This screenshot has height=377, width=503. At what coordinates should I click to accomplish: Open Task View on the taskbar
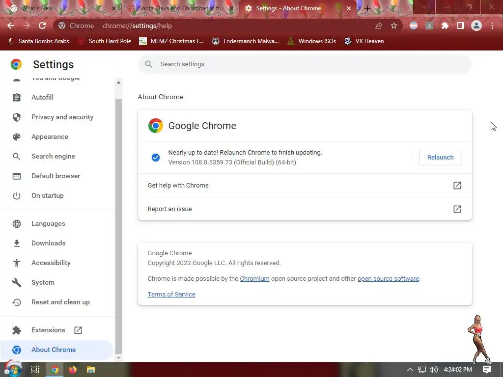tap(35, 370)
